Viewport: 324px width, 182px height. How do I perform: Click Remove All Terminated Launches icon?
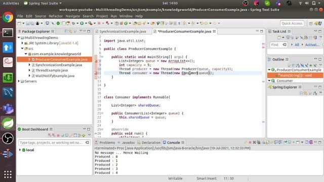(259, 143)
